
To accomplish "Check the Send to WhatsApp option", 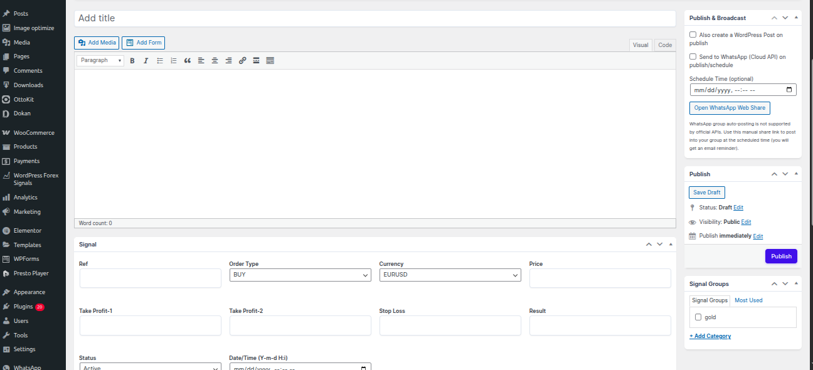I will [x=693, y=56].
